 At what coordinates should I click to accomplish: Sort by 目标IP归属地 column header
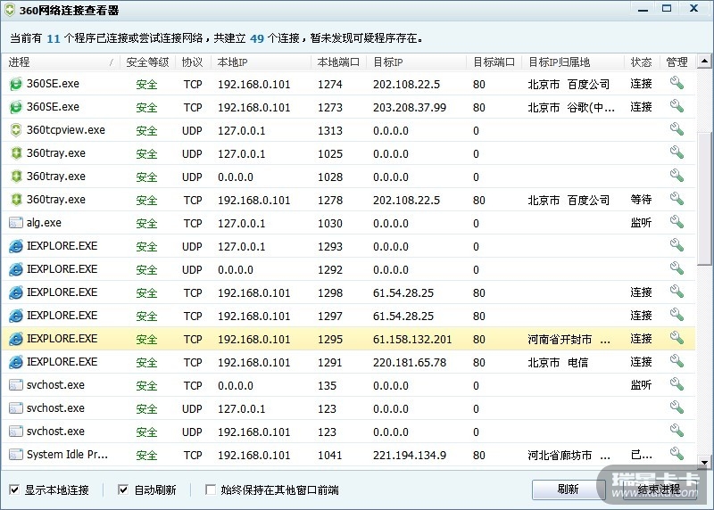[573, 62]
